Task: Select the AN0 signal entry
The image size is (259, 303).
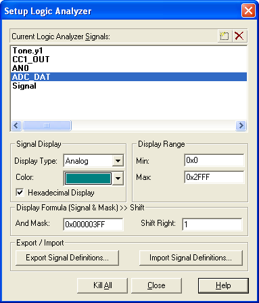Action: (x=20, y=68)
